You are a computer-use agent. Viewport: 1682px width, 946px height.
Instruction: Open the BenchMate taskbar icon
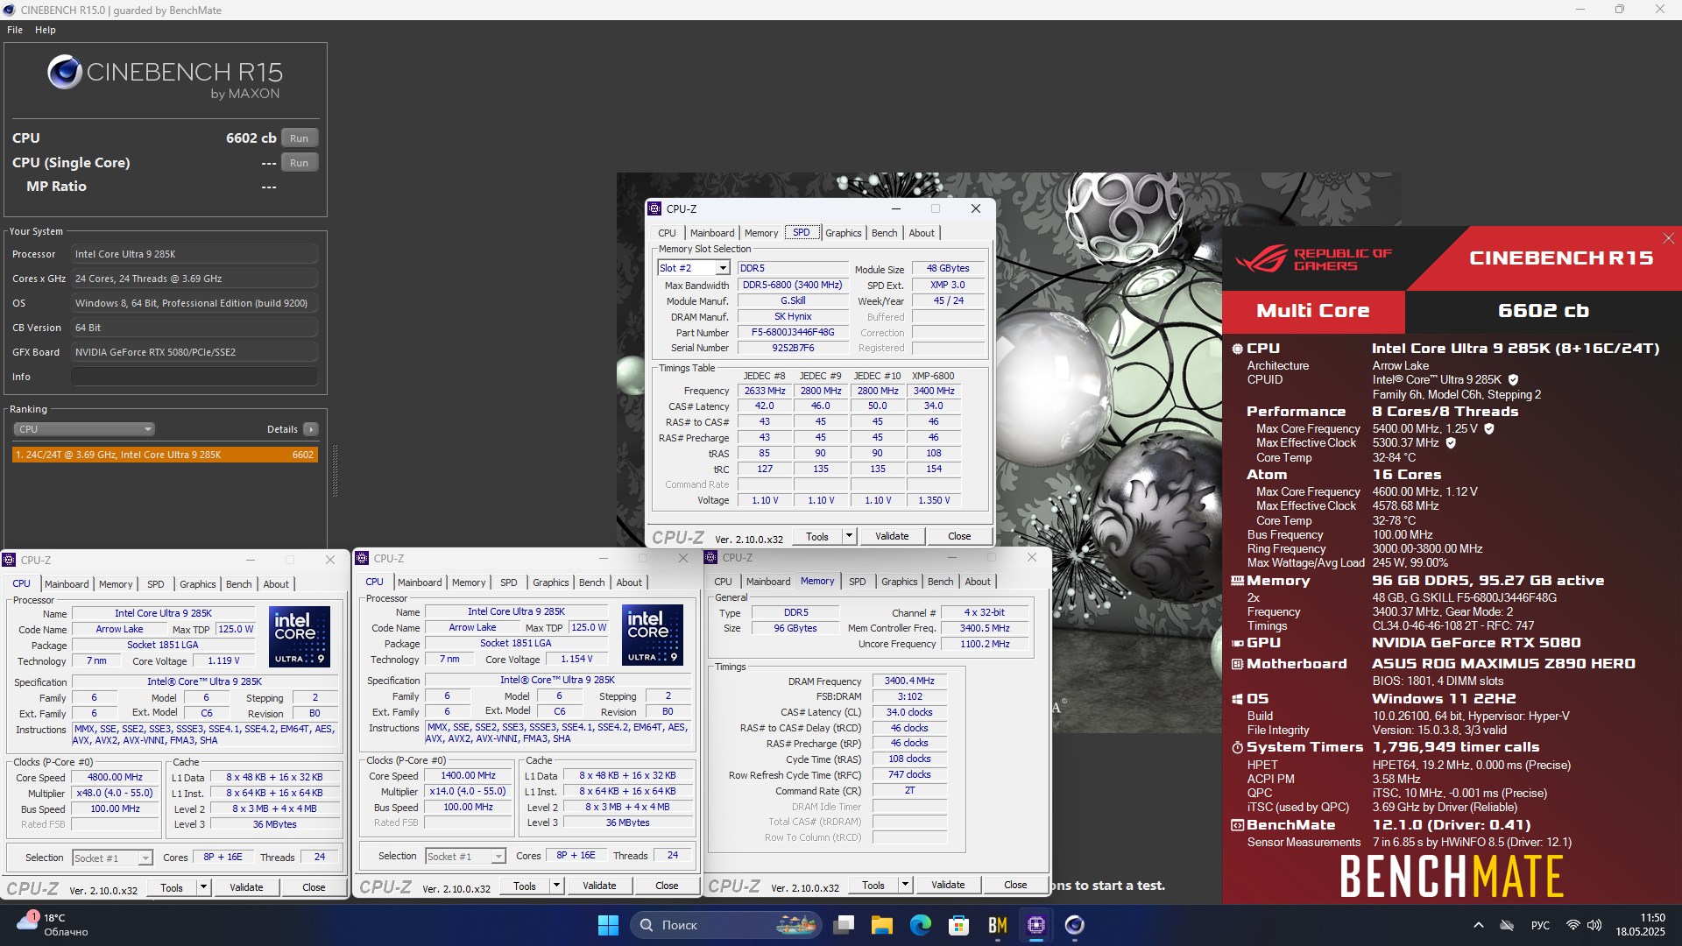pos(998,925)
